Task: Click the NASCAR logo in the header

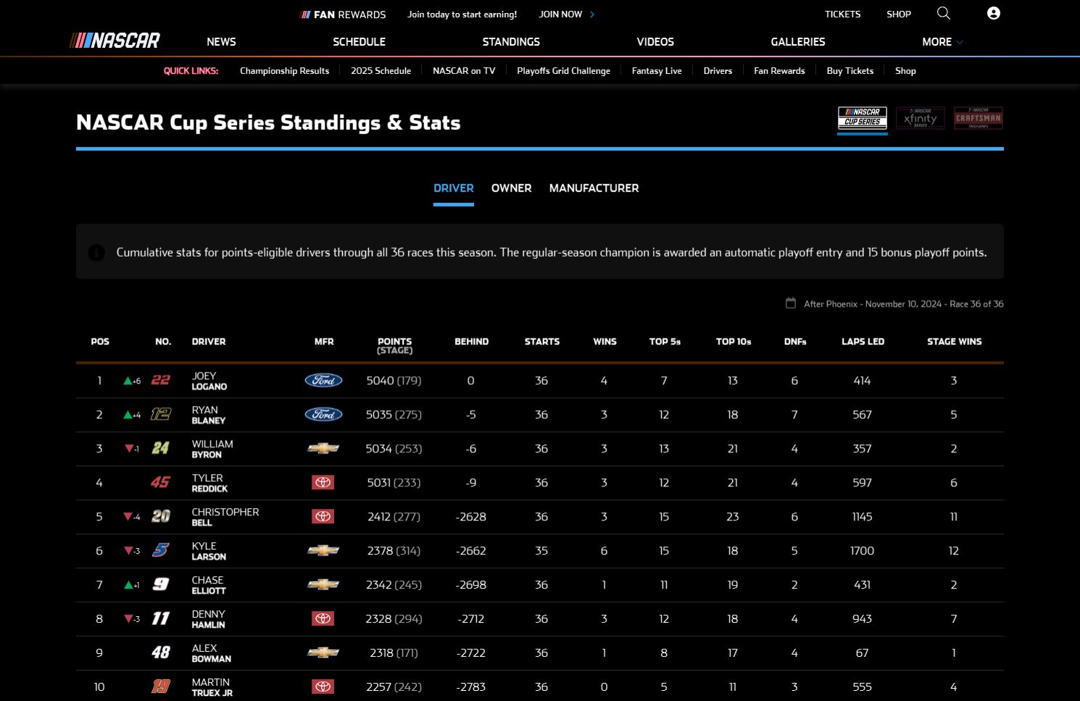Action: [x=115, y=41]
